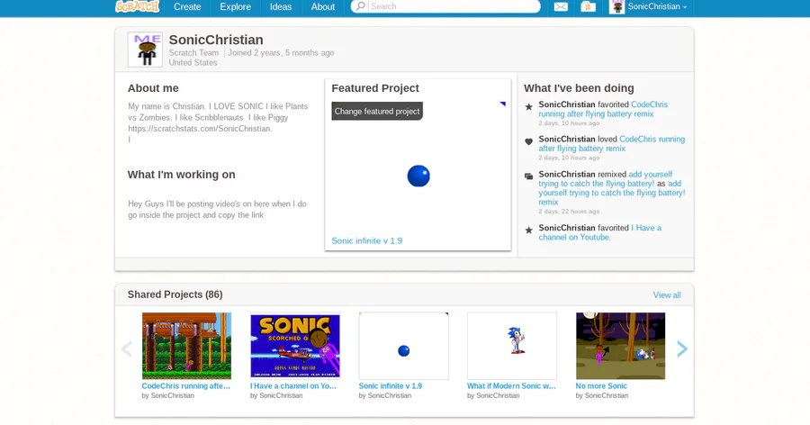Open the Messages envelope icon
The width and height of the screenshot is (810, 425).
pos(561,6)
